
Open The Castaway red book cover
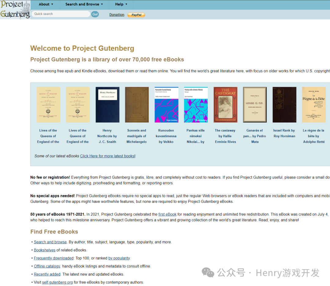226,105
